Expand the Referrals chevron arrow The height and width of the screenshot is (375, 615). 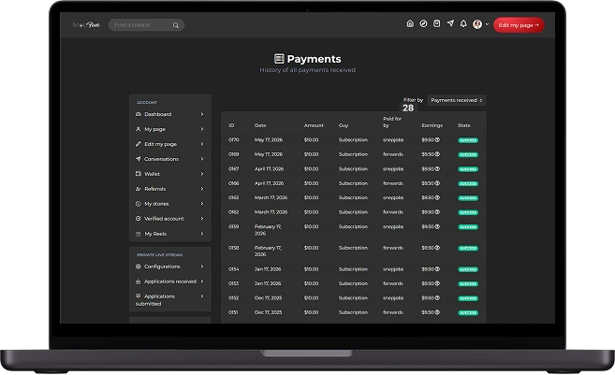coord(202,189)
